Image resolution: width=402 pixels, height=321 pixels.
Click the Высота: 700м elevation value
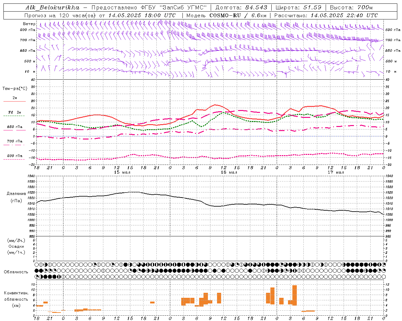[351, 8]
